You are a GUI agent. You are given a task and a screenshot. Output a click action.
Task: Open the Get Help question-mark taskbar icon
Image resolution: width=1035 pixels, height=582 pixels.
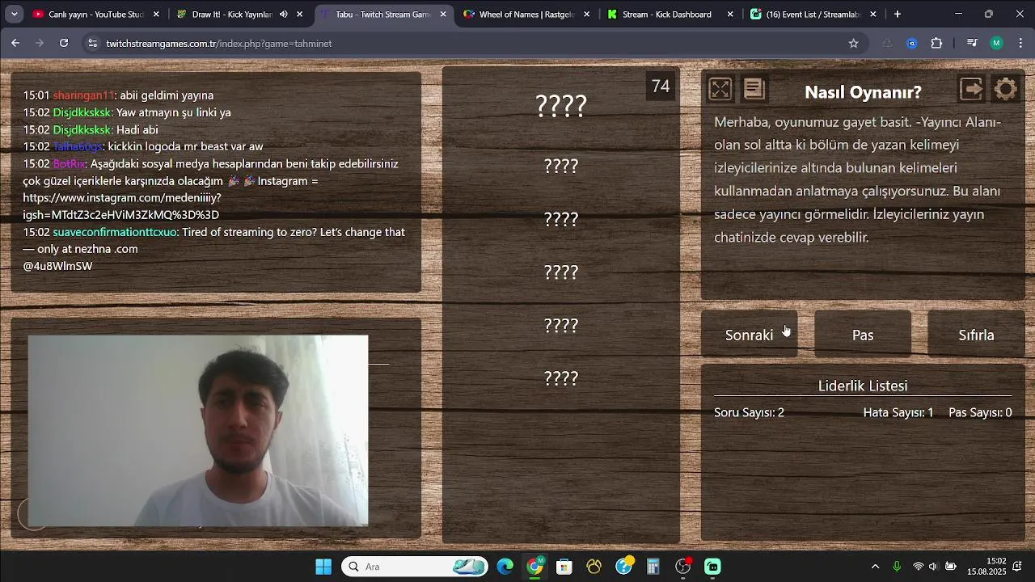tap(623, 567)
